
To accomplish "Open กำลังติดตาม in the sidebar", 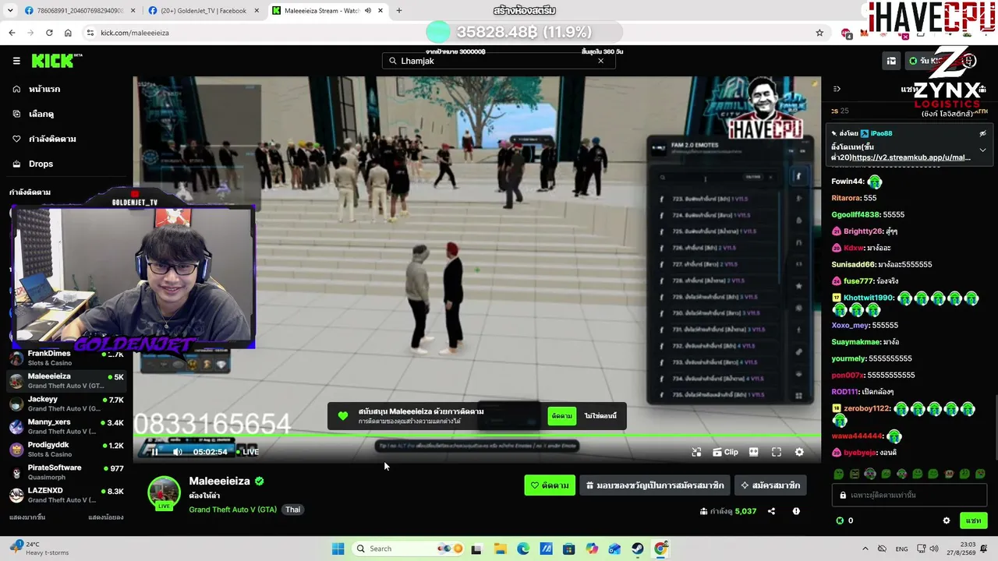I will click(x=52, y=139).
